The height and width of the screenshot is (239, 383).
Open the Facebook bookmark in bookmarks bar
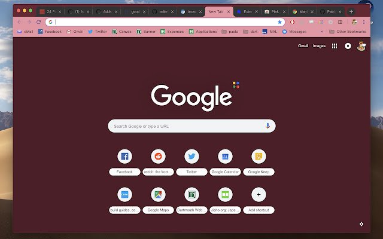click(50, 32)
